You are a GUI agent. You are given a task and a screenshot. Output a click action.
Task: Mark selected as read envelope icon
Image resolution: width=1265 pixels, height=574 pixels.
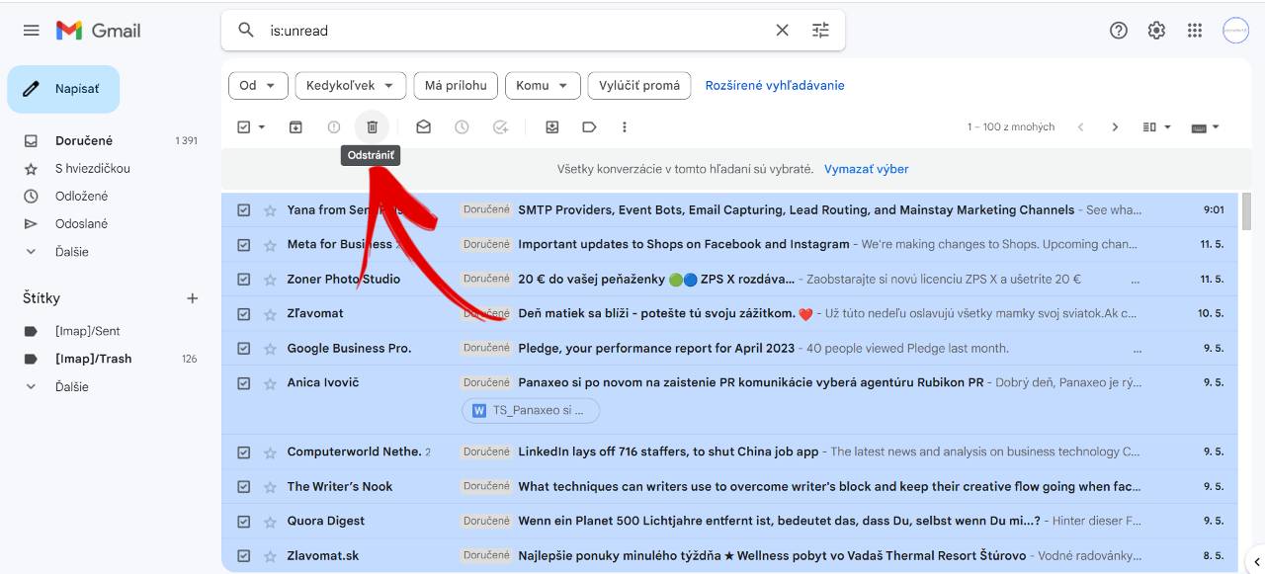423,126
